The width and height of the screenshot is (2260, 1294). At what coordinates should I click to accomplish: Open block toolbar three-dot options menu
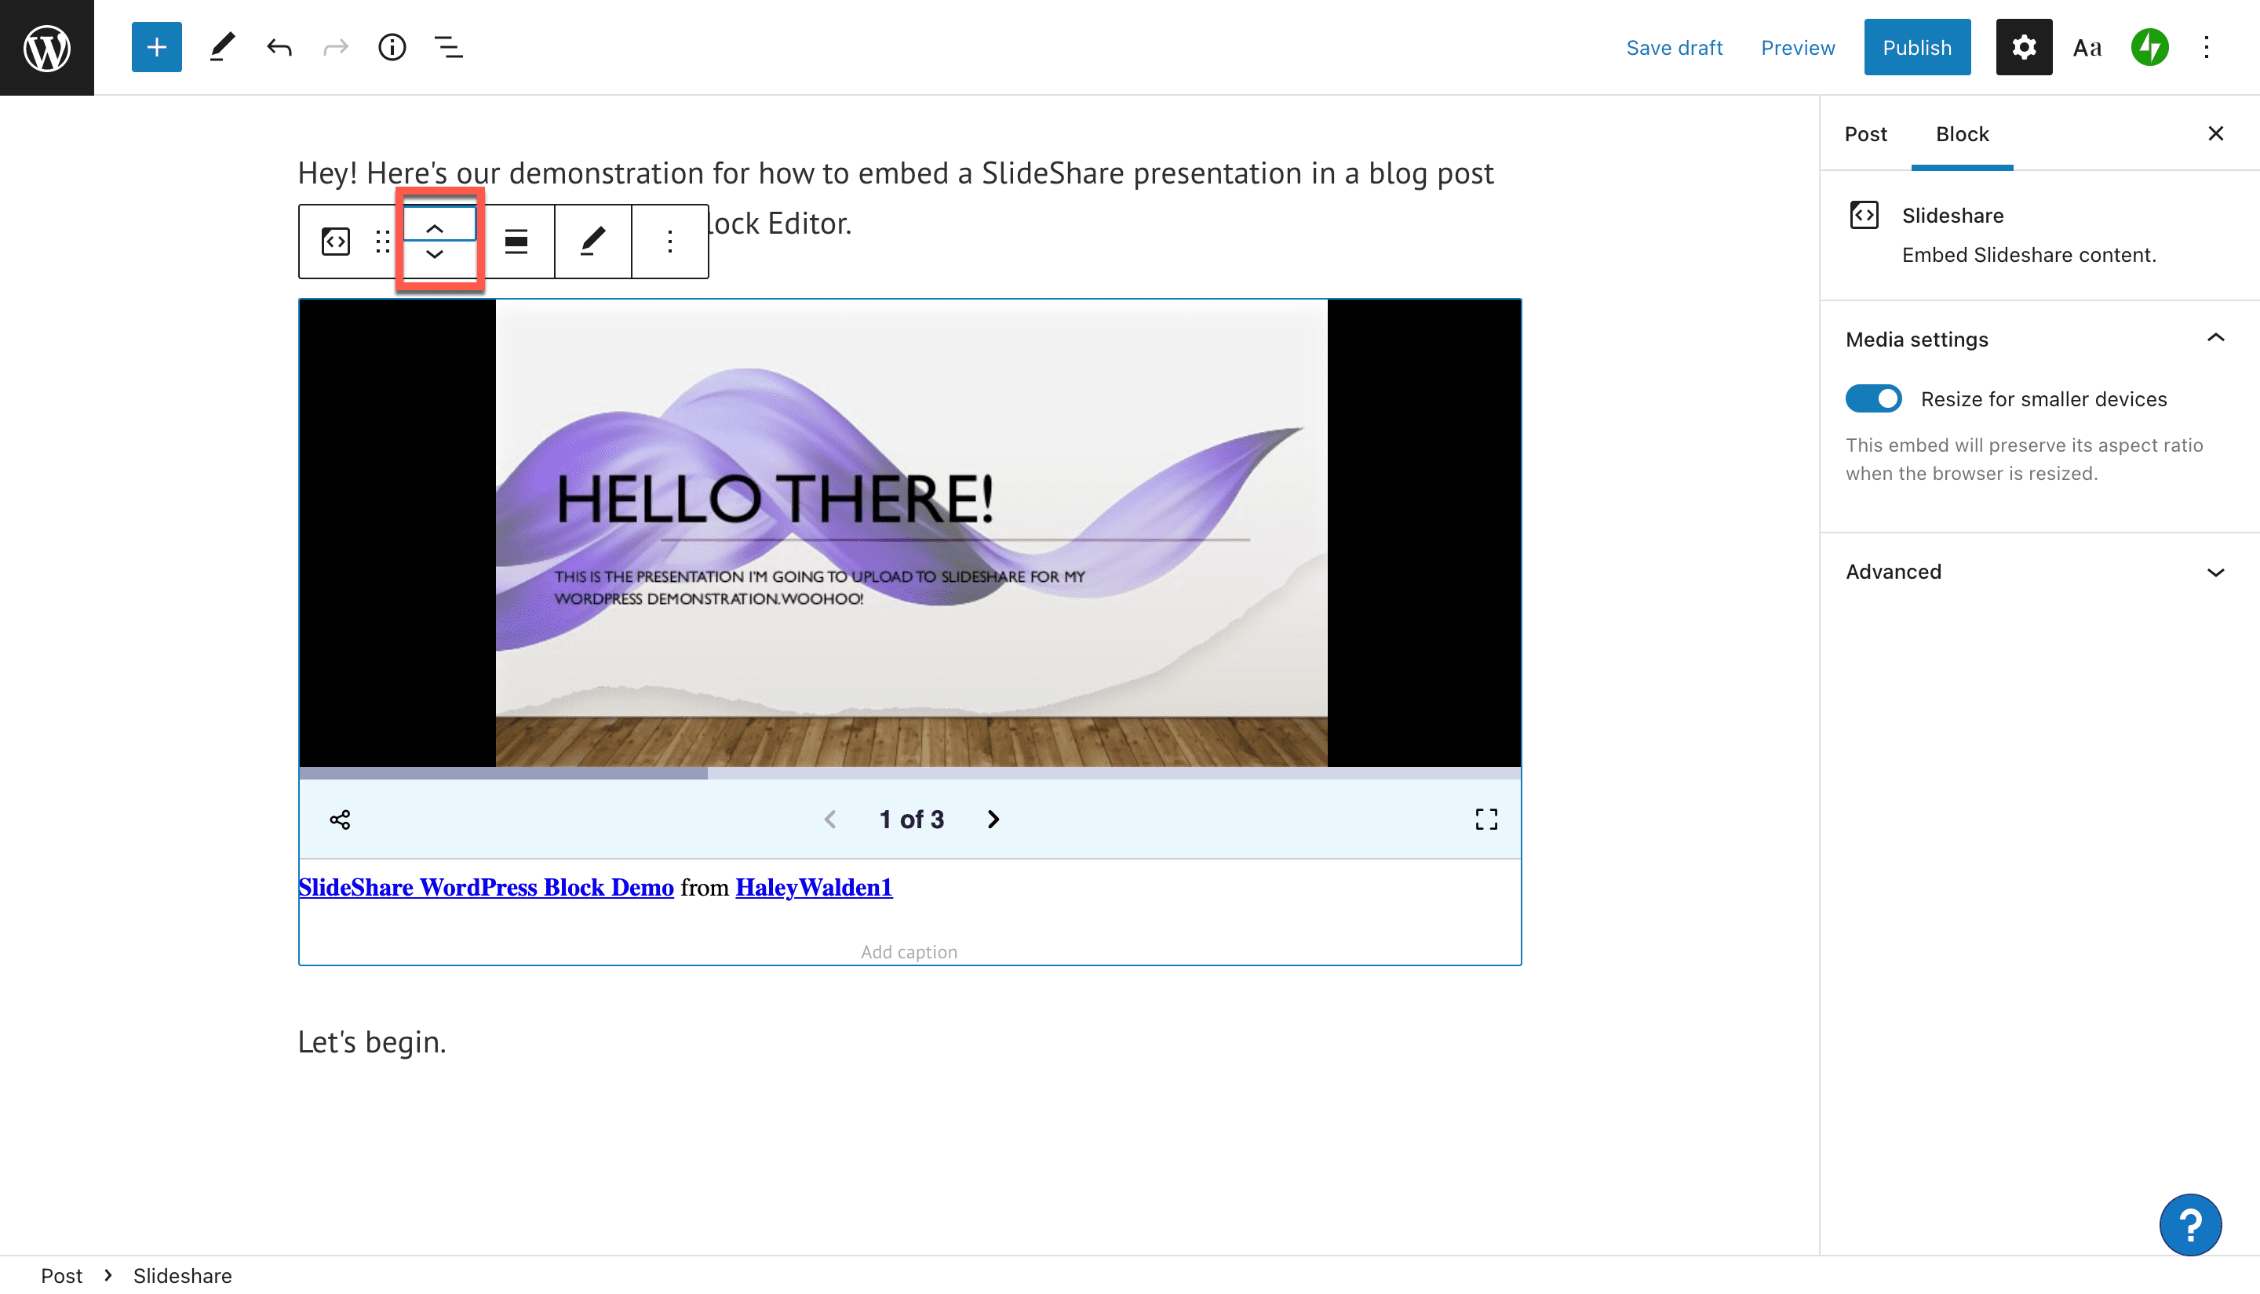tap(669, 242)
